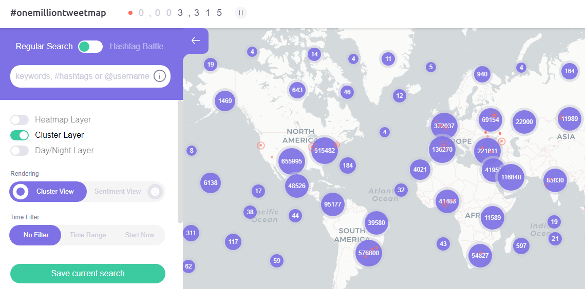Enable the Heatmap Layer toggle
Viewport: 585px width, 289px height.
pos(20,120)
